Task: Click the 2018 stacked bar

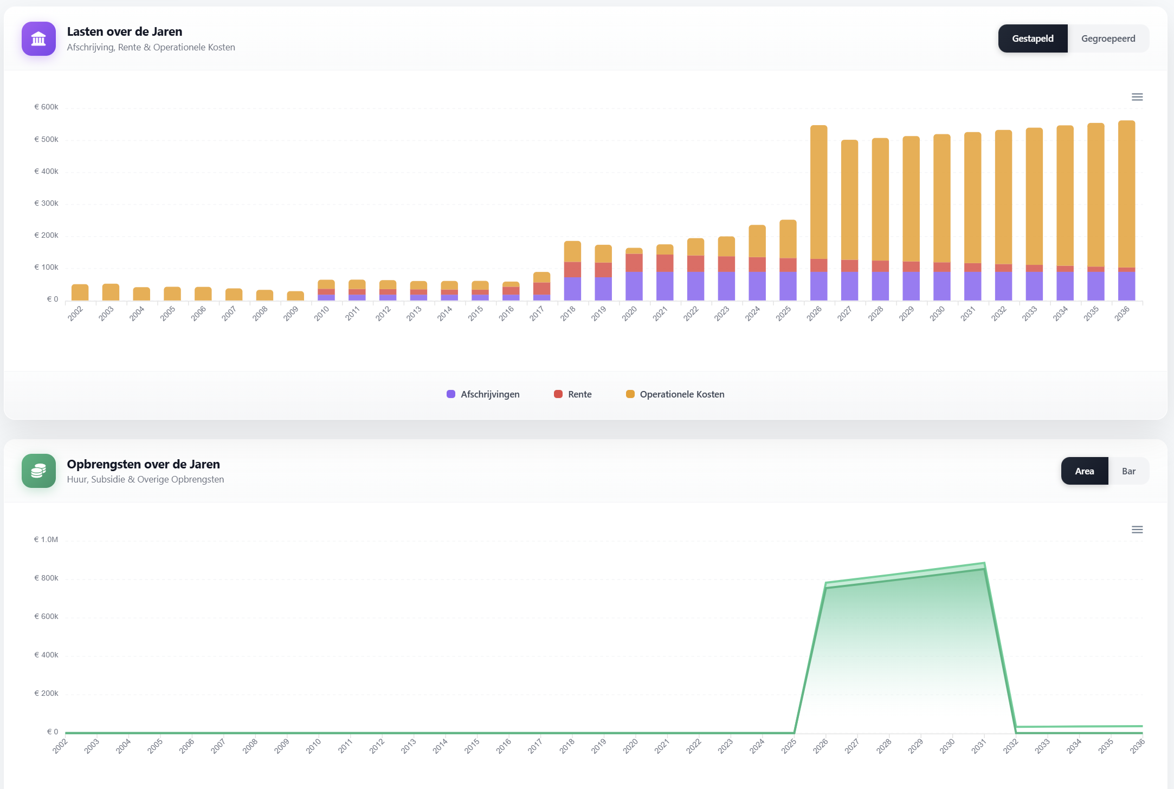Action: (x=572, y=271)
